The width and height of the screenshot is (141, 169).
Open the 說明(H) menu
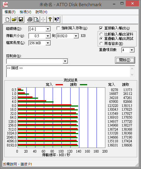pyautogui.click(x=41, y=12)
